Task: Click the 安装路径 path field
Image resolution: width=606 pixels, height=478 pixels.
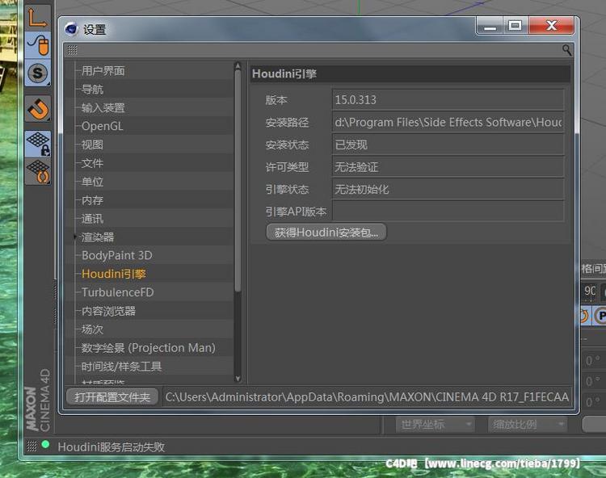Action: coord(448,122)
